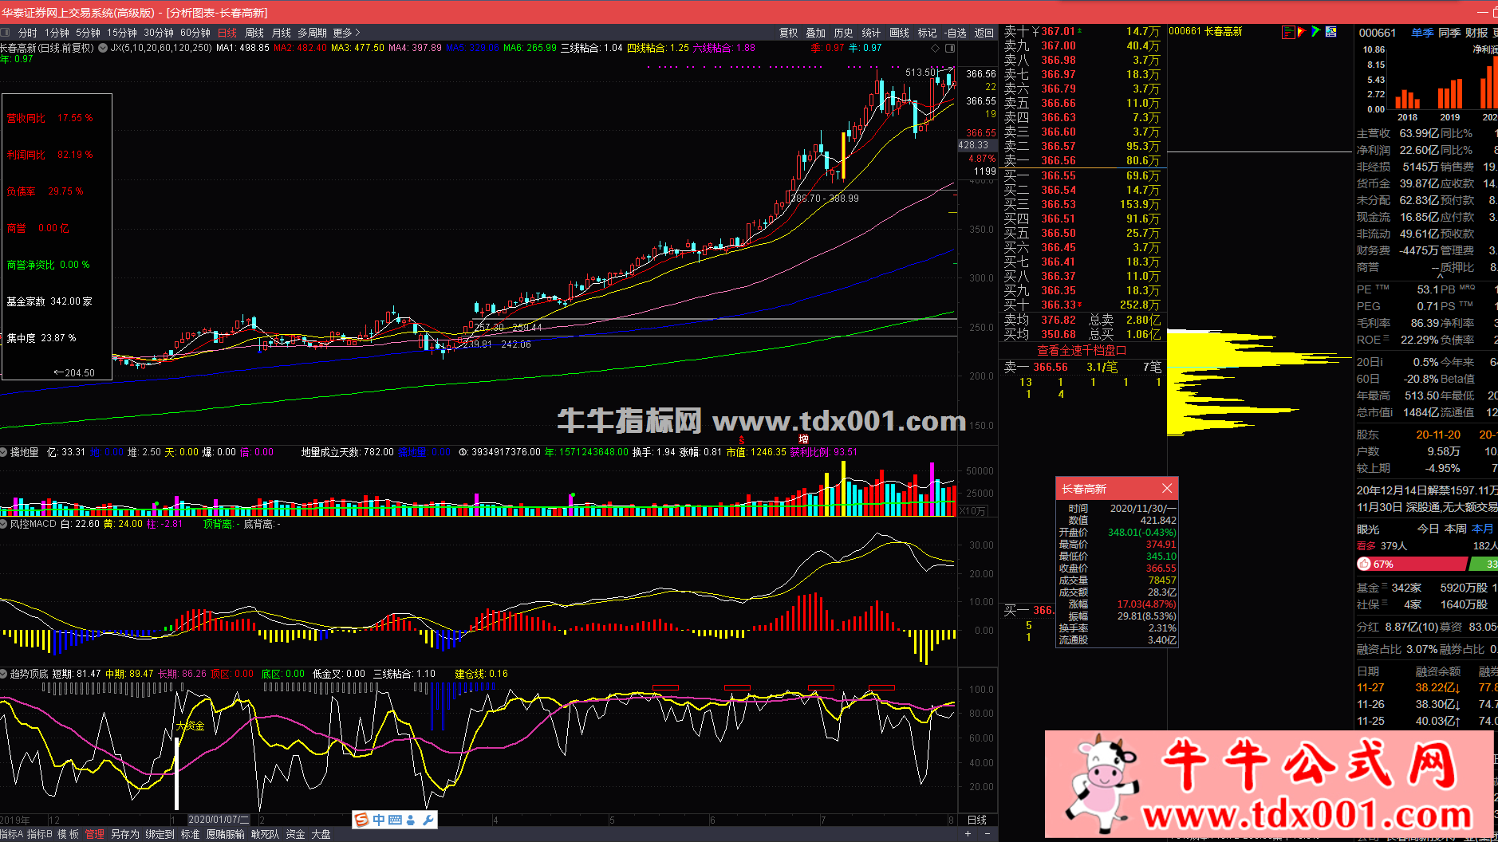1498x842 pixels.
Task: Expand 摇地量 indicator panel handle
Action: [4, 452]
